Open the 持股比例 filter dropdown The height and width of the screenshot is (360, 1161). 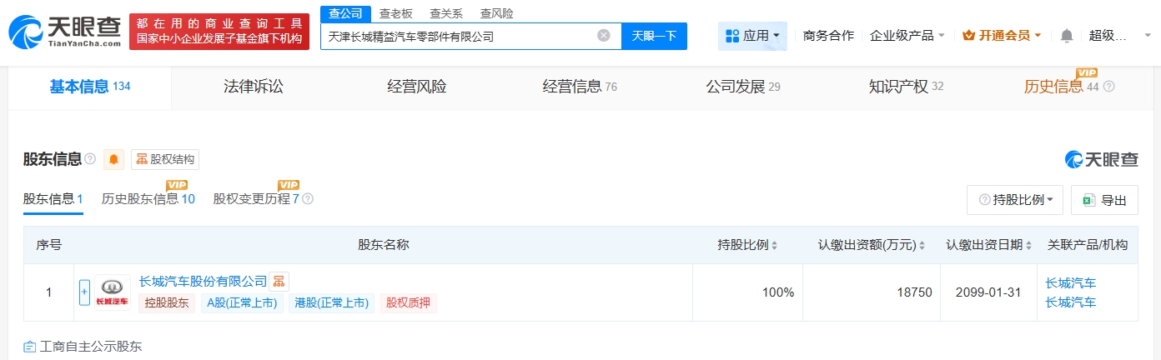[1014, 200]
